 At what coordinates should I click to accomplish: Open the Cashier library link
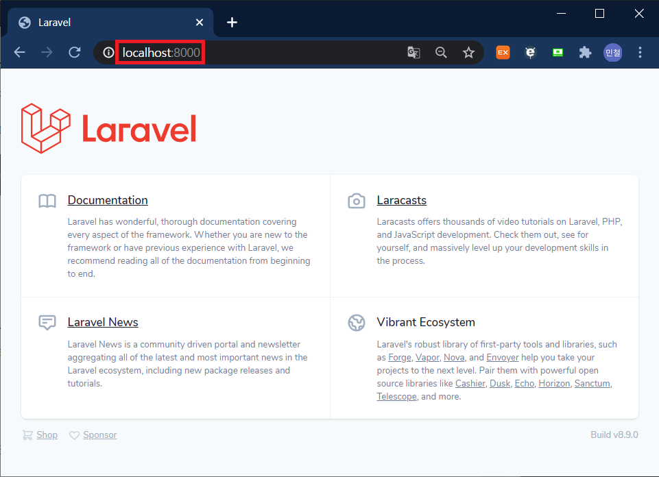pos(470,383)
